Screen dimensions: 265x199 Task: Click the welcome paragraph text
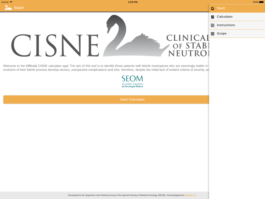pyautogui.click(x=106, y=68)
